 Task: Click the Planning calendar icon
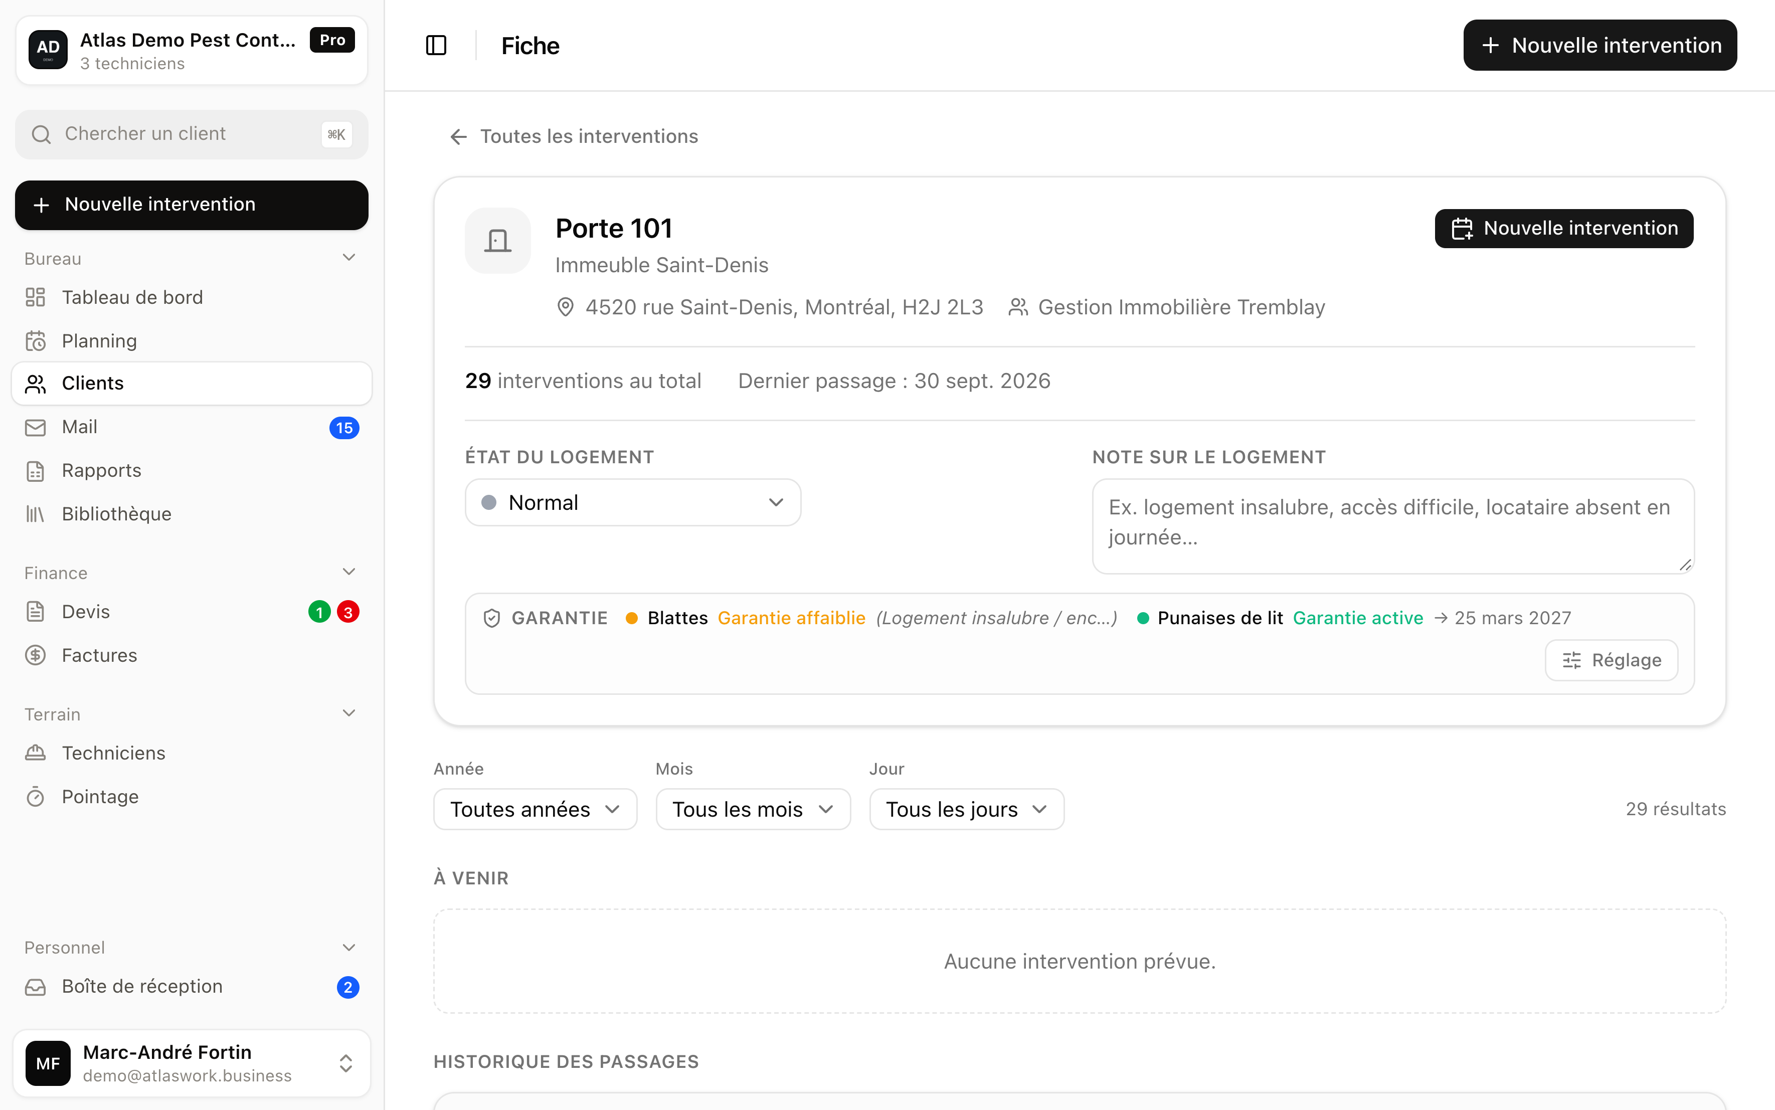tap(35, 340)
